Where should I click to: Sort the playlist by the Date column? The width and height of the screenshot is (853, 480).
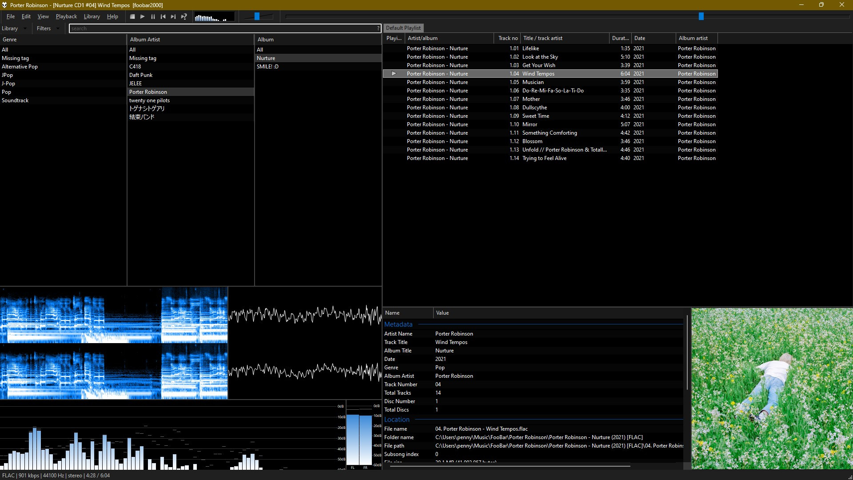click(654, 38)
